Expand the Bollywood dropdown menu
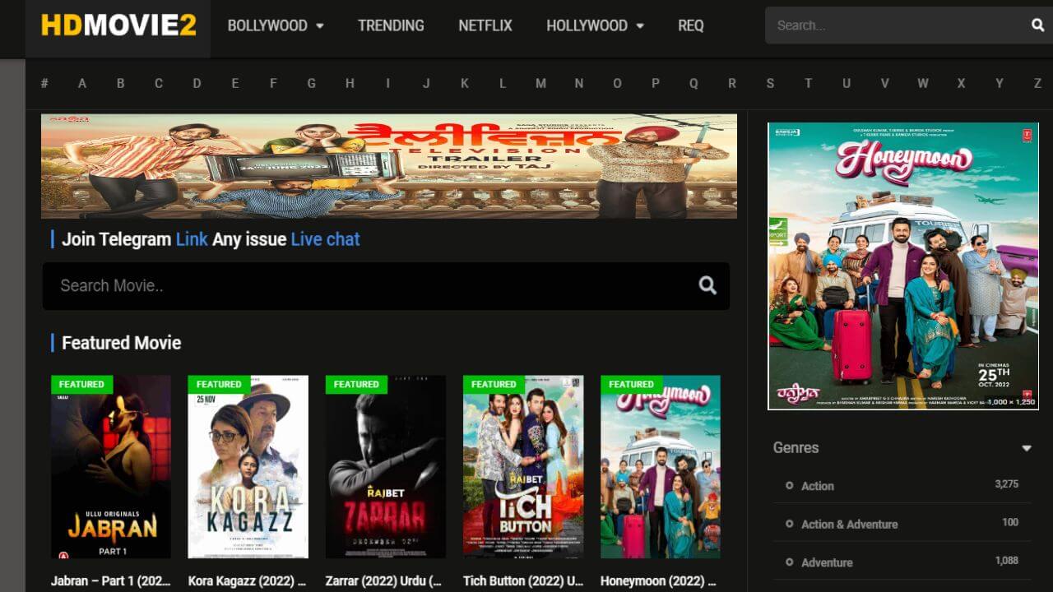The image size is (1053, 592). [276, 25]
